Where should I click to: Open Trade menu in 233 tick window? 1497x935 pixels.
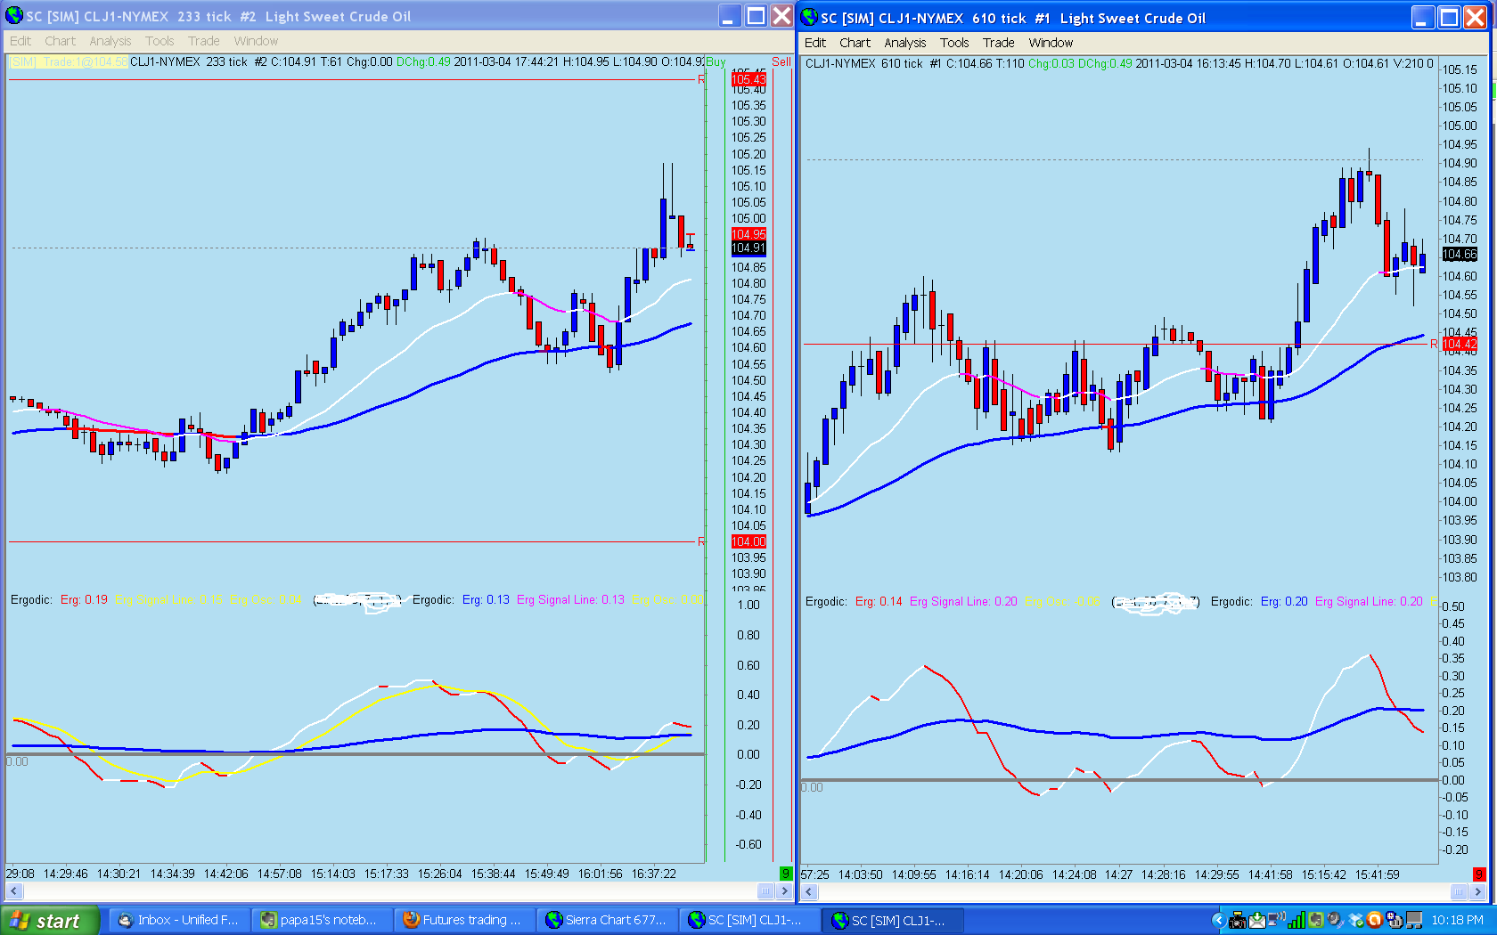coord(203,41)
